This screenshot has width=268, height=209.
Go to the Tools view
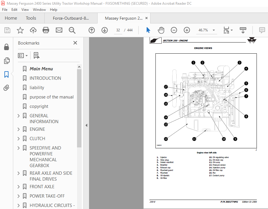[31, 18]
